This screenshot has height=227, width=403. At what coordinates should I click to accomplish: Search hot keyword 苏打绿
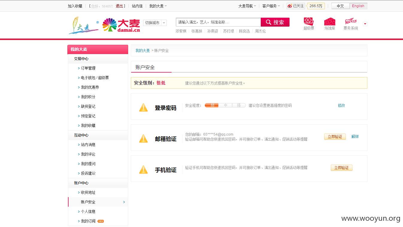tap(229, 31)
